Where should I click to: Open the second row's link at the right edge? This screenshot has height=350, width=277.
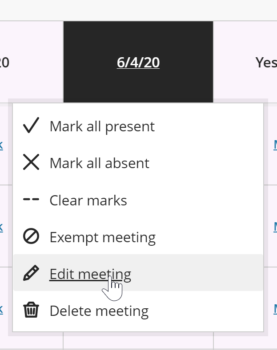point(275,227)
